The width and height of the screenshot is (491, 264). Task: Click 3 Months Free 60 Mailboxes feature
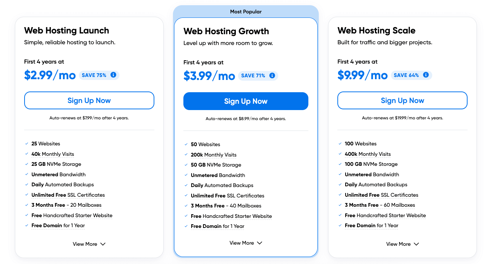[380, 205]
